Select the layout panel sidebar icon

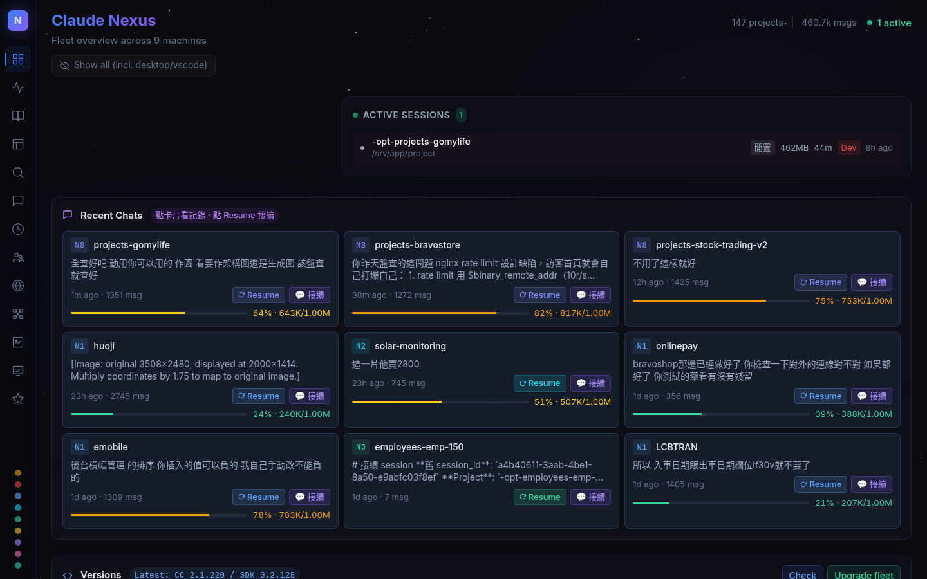[18, 144]
